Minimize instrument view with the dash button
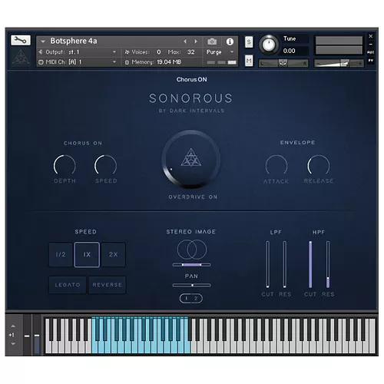Viewport: 384px width, 384px height. pyautogui.click(x=370, y=44)
